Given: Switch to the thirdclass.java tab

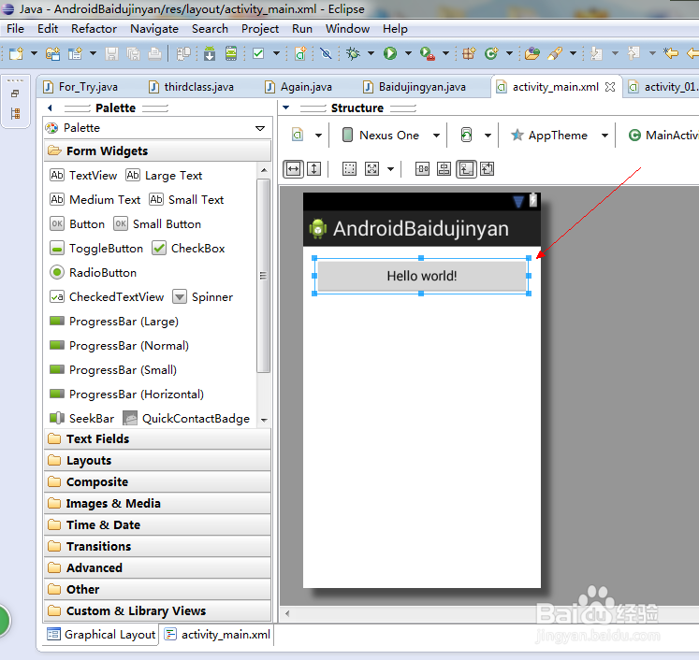Looking at the screenshot, I should (191, 87).
